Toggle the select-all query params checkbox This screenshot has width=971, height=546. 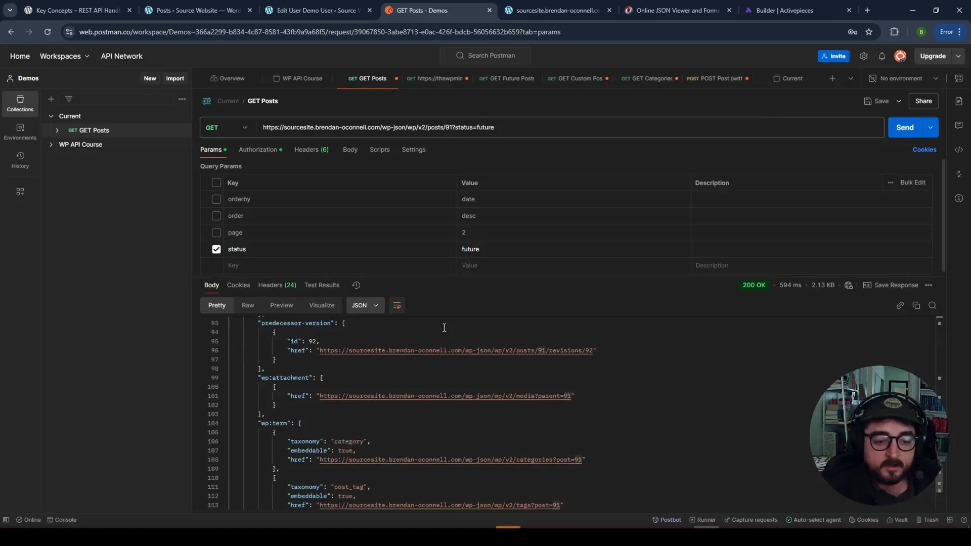pos(216,183)
